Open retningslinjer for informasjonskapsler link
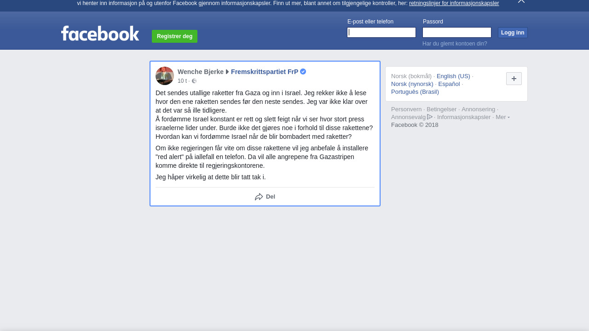The height and width of the screenshot is (331, 589). coord(454,3)
